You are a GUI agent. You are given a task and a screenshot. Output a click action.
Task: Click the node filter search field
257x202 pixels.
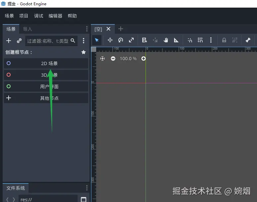(x=51, y=41)
